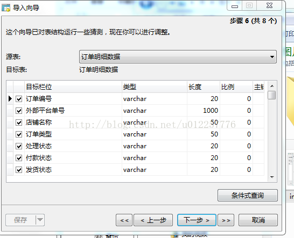Go to first step with << button
The image size is (294, 238).
[124, 220]
